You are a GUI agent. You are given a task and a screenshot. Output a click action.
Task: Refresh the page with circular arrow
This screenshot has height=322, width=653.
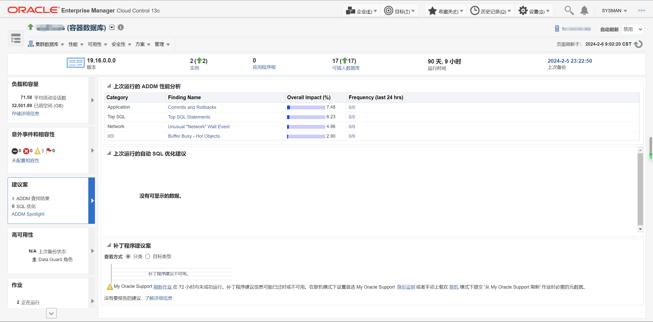click(638, 44)
